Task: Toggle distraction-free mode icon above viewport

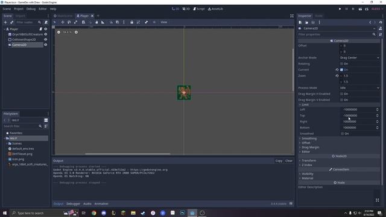Action: click(x=292, y=16)
